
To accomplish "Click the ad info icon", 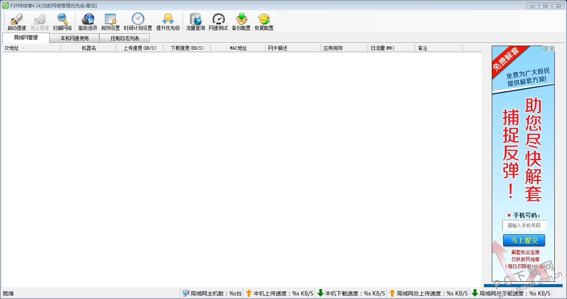I will [546, 49].
